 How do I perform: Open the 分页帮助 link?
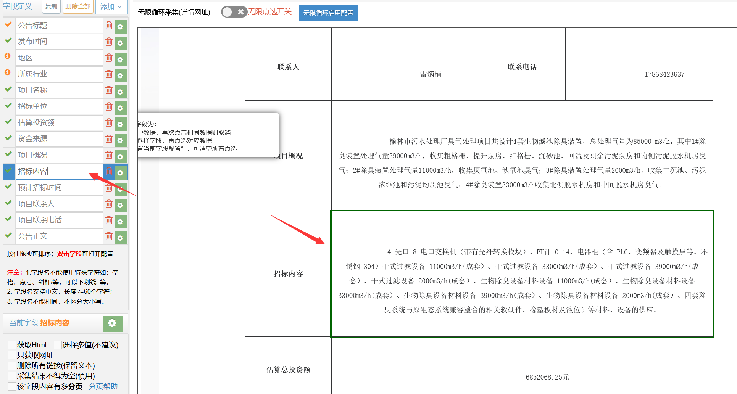click(103, 386)
